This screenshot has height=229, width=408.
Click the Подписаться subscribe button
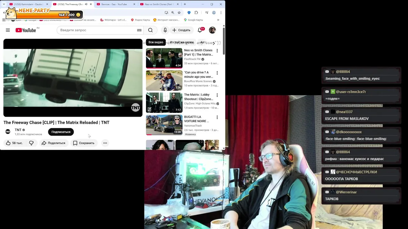(x=61, y=132)
